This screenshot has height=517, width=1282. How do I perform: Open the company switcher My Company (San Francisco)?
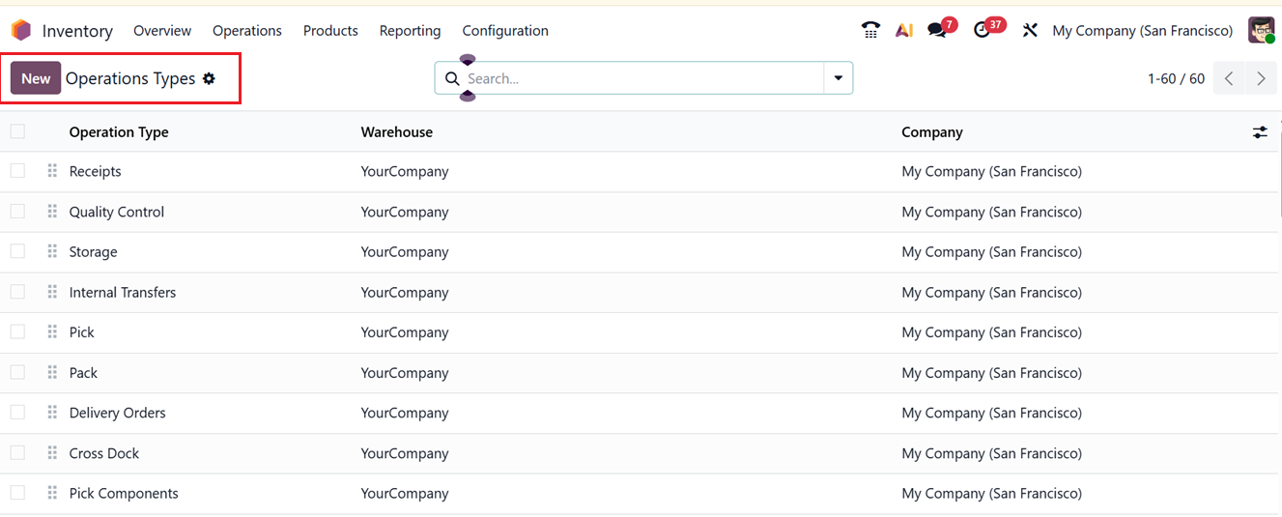point(1142,31)
